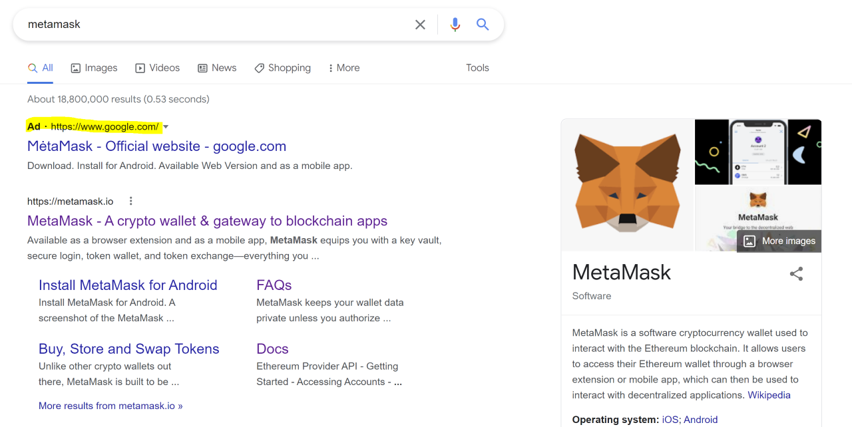Follow the Wikipedia link in the description
This screenshot has width=852, height=427.
click(769, 395)
